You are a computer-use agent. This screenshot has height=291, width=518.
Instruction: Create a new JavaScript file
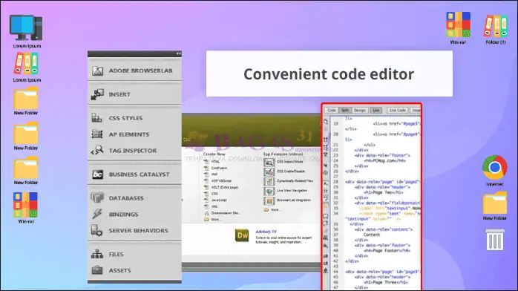coord(216,200)
